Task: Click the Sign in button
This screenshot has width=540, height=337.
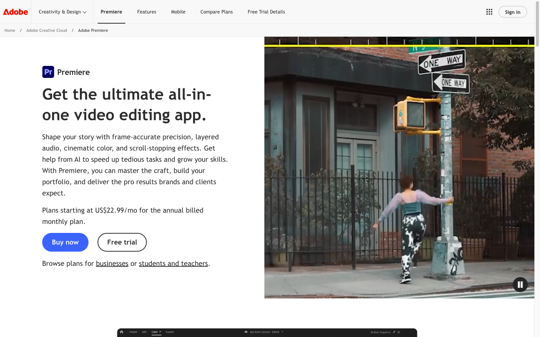Action: tap(513, 12)
